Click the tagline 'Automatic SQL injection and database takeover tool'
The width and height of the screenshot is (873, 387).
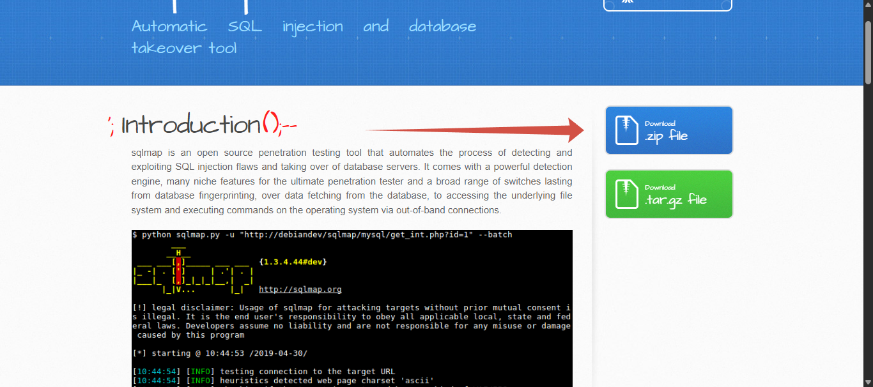[304, 37]
